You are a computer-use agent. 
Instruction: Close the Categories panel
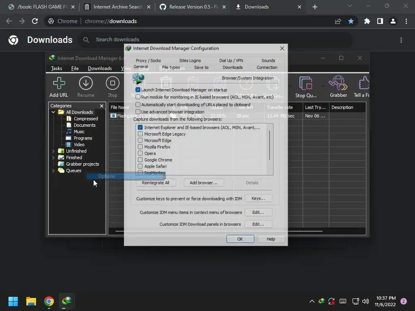click(x=102, y=106)
